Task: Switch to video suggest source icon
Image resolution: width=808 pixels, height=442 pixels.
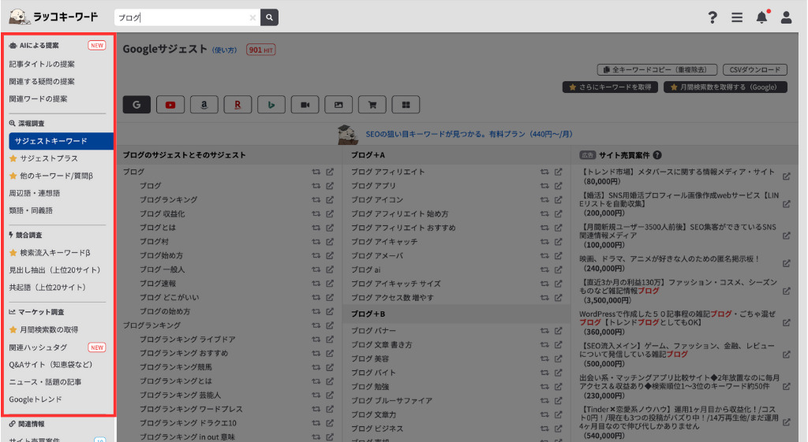Action: point(305,105)
